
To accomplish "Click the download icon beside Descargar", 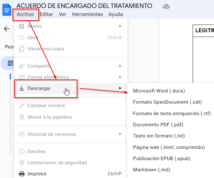I will [22, 88].
